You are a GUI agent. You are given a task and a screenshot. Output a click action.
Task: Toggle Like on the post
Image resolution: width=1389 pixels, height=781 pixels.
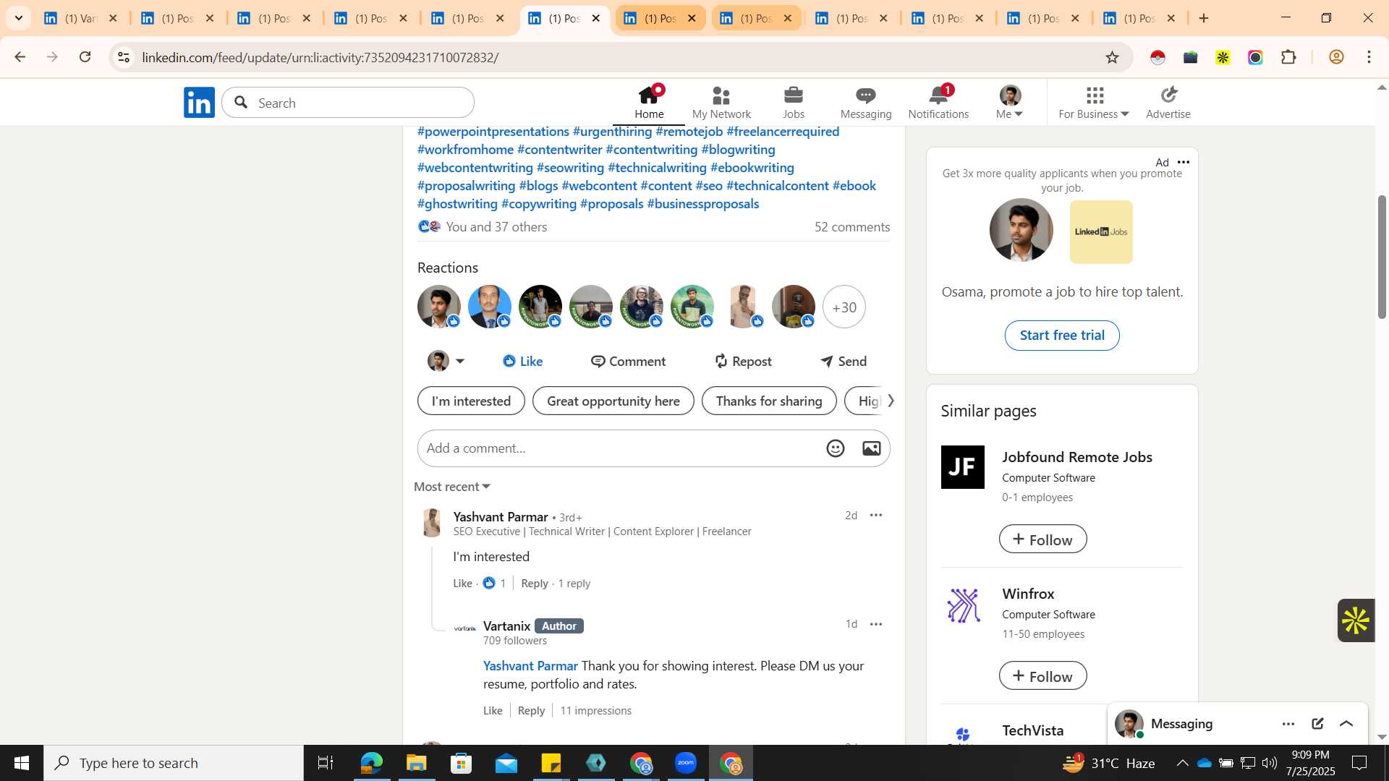point(522,361)
